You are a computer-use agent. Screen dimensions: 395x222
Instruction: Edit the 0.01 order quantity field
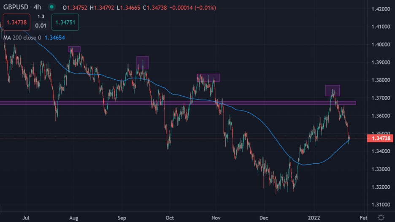[x=41, y=25]
